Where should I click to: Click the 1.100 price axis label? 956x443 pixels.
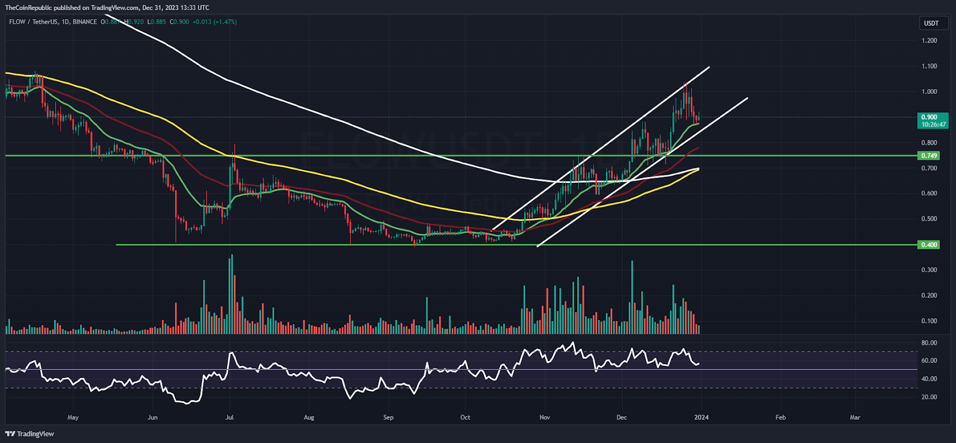tap(929, 66)
